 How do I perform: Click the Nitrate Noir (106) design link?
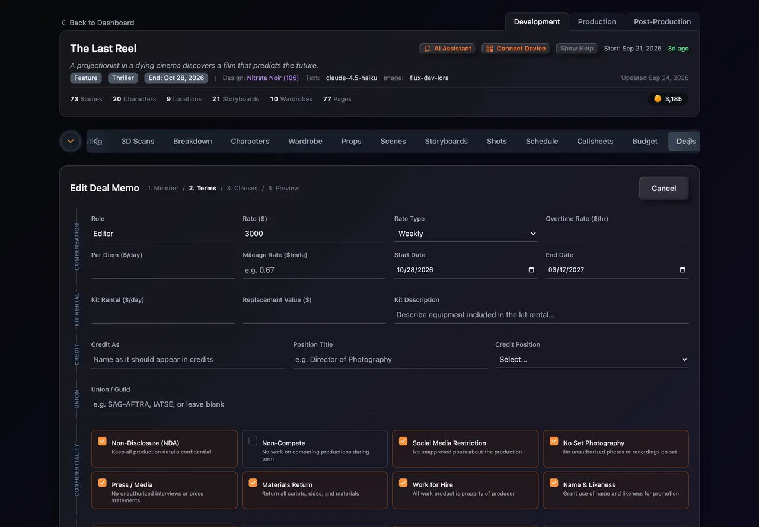tap(273, 78)
